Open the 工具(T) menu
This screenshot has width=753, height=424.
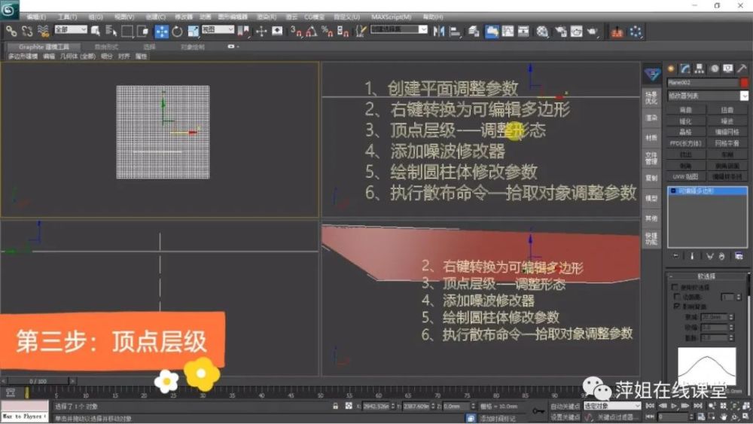(67, 17)
